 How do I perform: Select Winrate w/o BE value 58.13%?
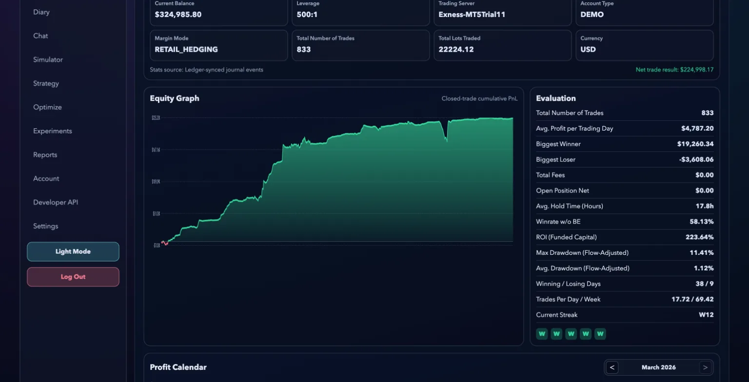pyautogui.click(x=702, y=222)
